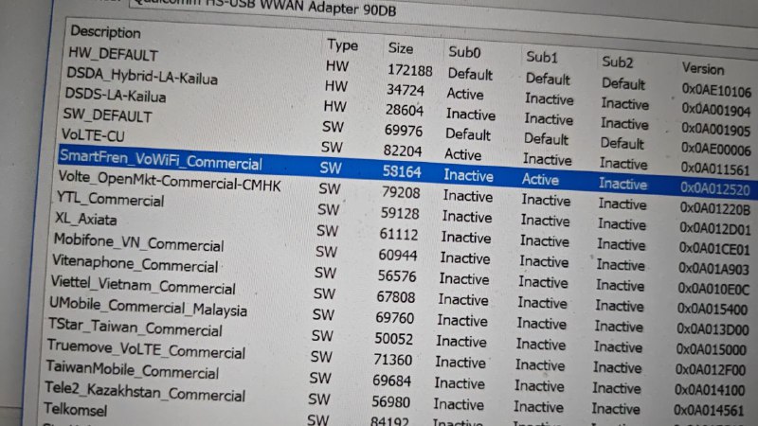Image resolution: width=758 pixels, height=426 pixels.
Task: Select the XL_Axiata entry
Action: [x=86, y=219]
